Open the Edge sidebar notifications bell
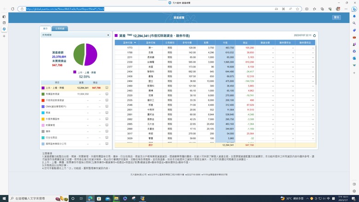This screenshot has width=359, height=202. click(x=354, y=16)
